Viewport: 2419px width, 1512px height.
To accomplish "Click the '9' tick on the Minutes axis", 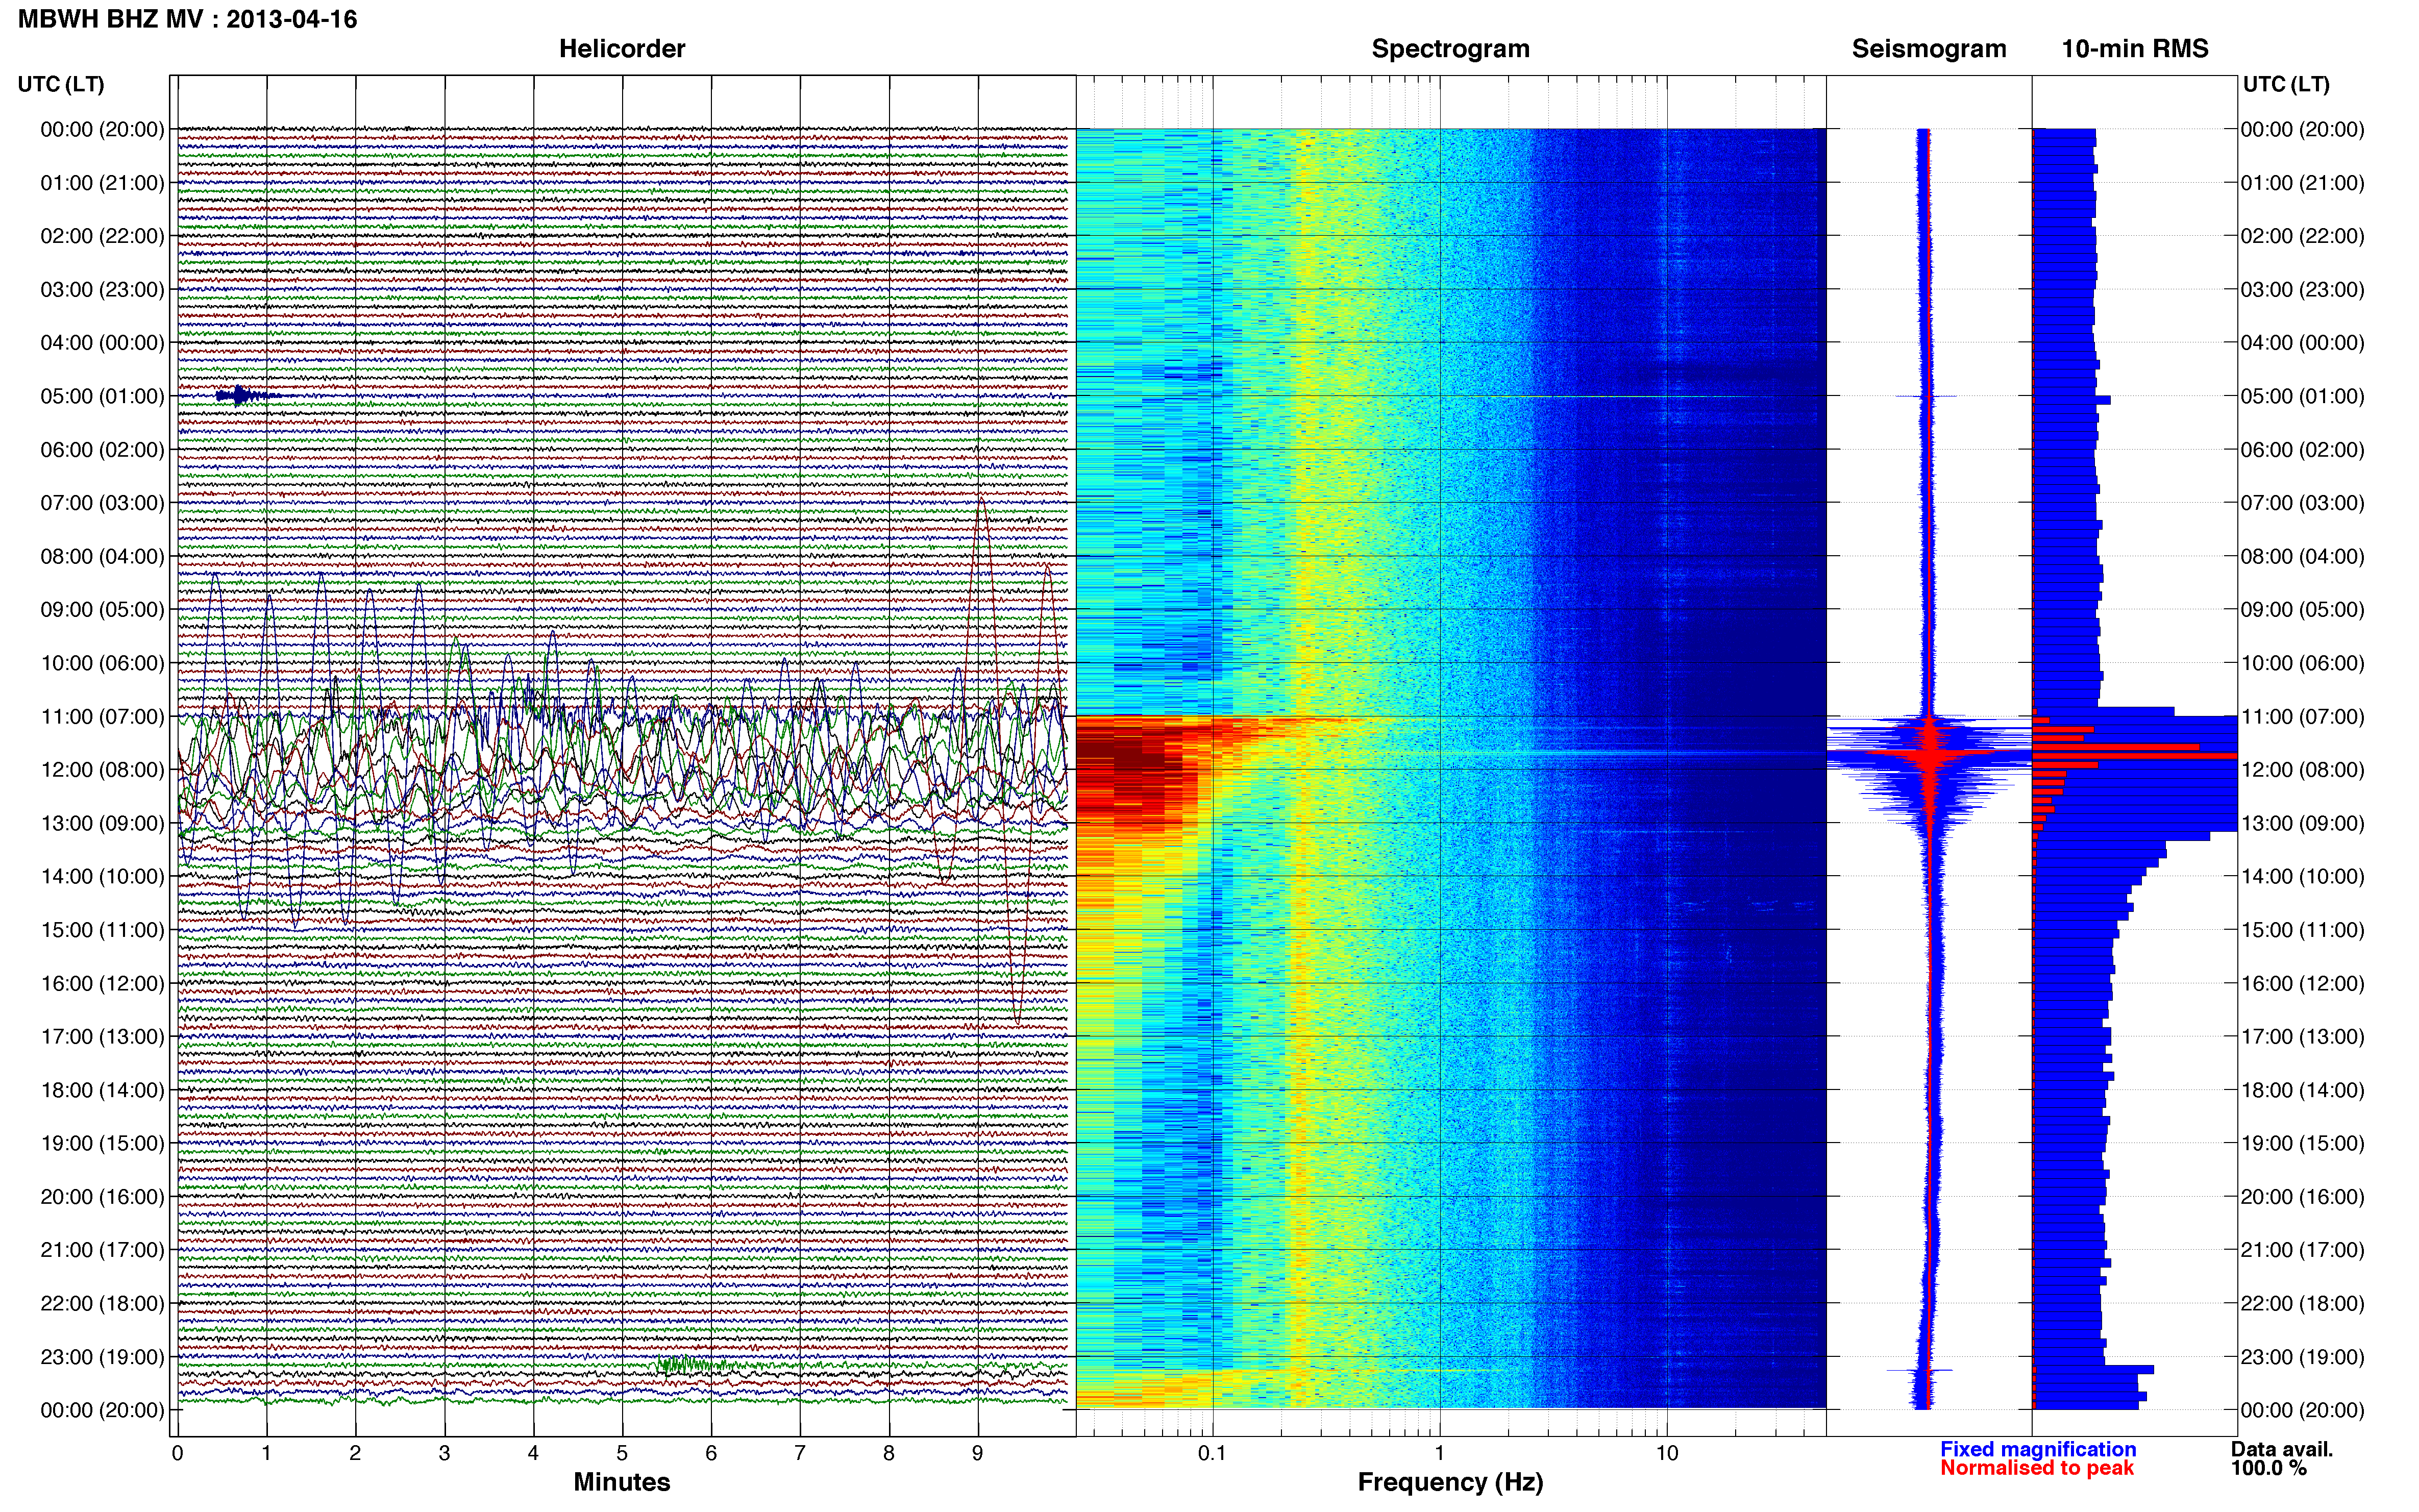I will pyautogui.click(x=978, y=1453).
